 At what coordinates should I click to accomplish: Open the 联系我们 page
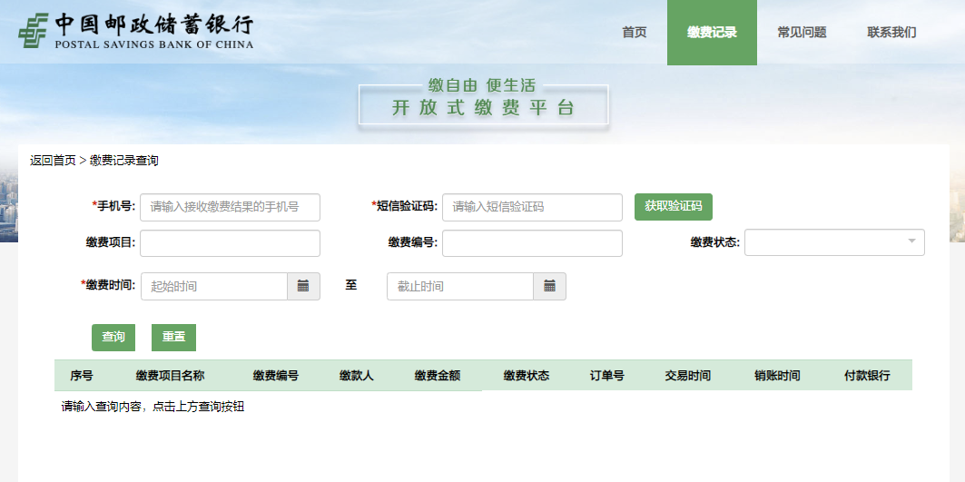click(891, 33)
